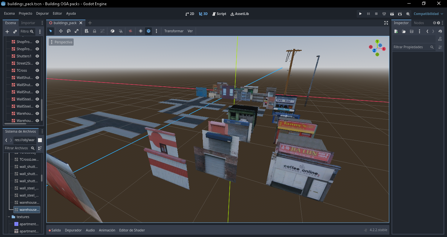Open the Ayuda menu
The image size is (447, 237).
pos(71,14)
